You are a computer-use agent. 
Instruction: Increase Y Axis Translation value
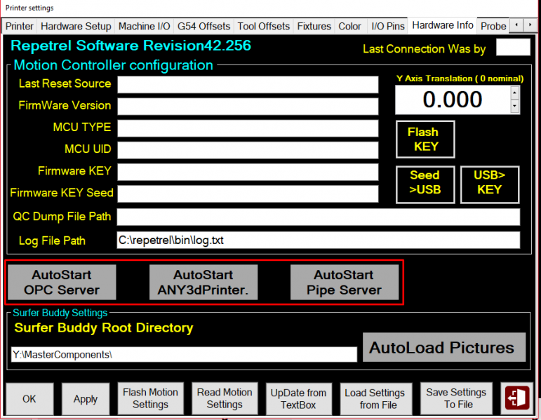(x=515, y=93)
